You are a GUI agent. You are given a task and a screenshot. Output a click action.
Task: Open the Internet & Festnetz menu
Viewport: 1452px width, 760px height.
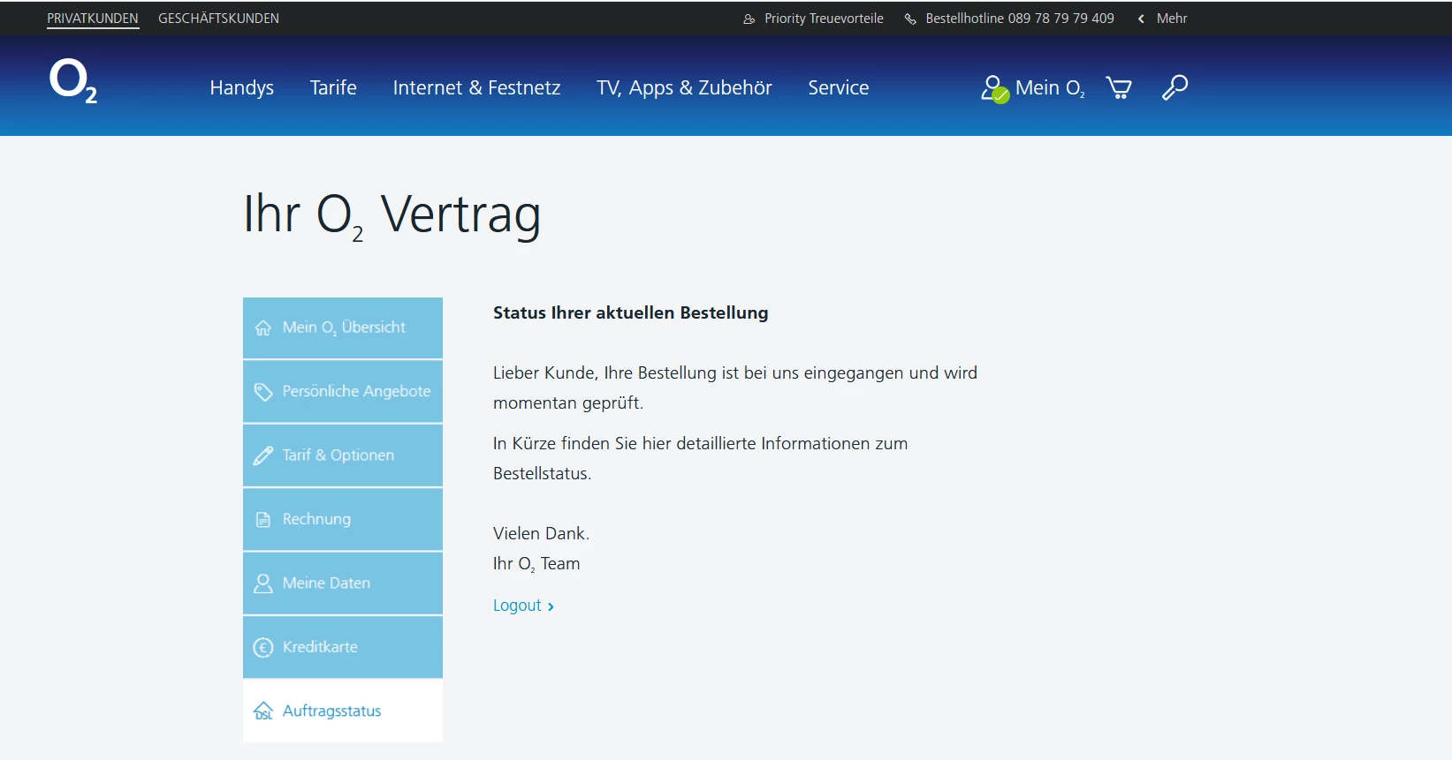pyautogui.click(x=477, y=87)
